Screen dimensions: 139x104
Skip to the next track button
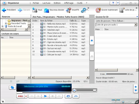coord(59,96)
